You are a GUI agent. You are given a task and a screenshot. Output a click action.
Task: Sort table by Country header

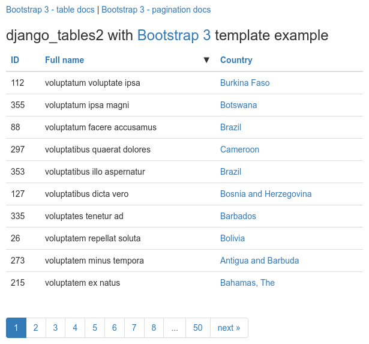(236, 60)
